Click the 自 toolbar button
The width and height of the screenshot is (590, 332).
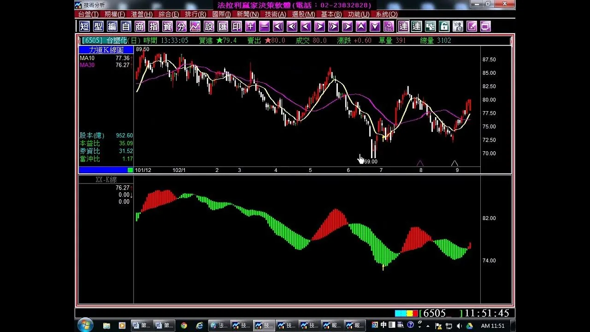pyautogui.click(x=126, y=26)
